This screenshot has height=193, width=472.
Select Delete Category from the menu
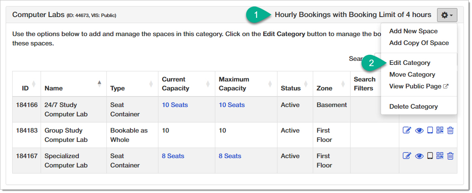tap(413, 107)
